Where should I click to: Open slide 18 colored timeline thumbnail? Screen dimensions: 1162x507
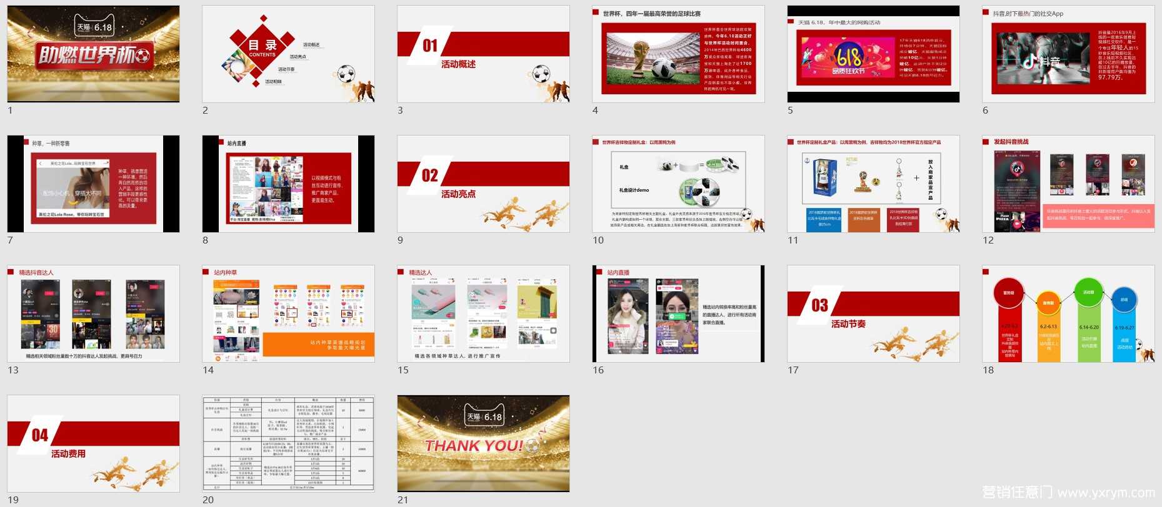click(x=1068, y=313)
